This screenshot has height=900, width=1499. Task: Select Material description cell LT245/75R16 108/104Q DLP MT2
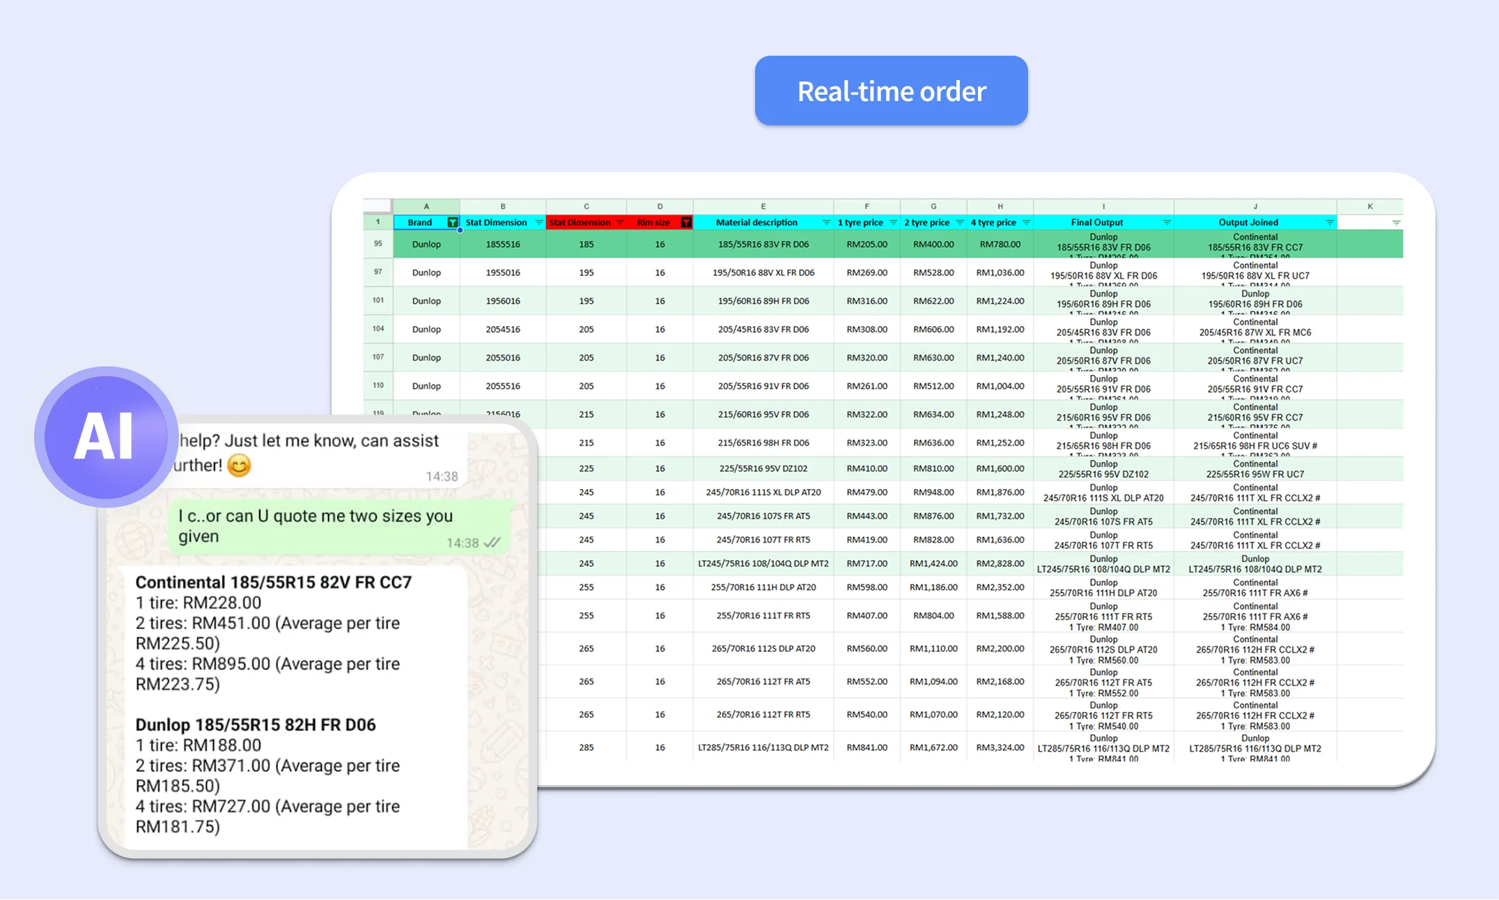[x=763, y=564]
